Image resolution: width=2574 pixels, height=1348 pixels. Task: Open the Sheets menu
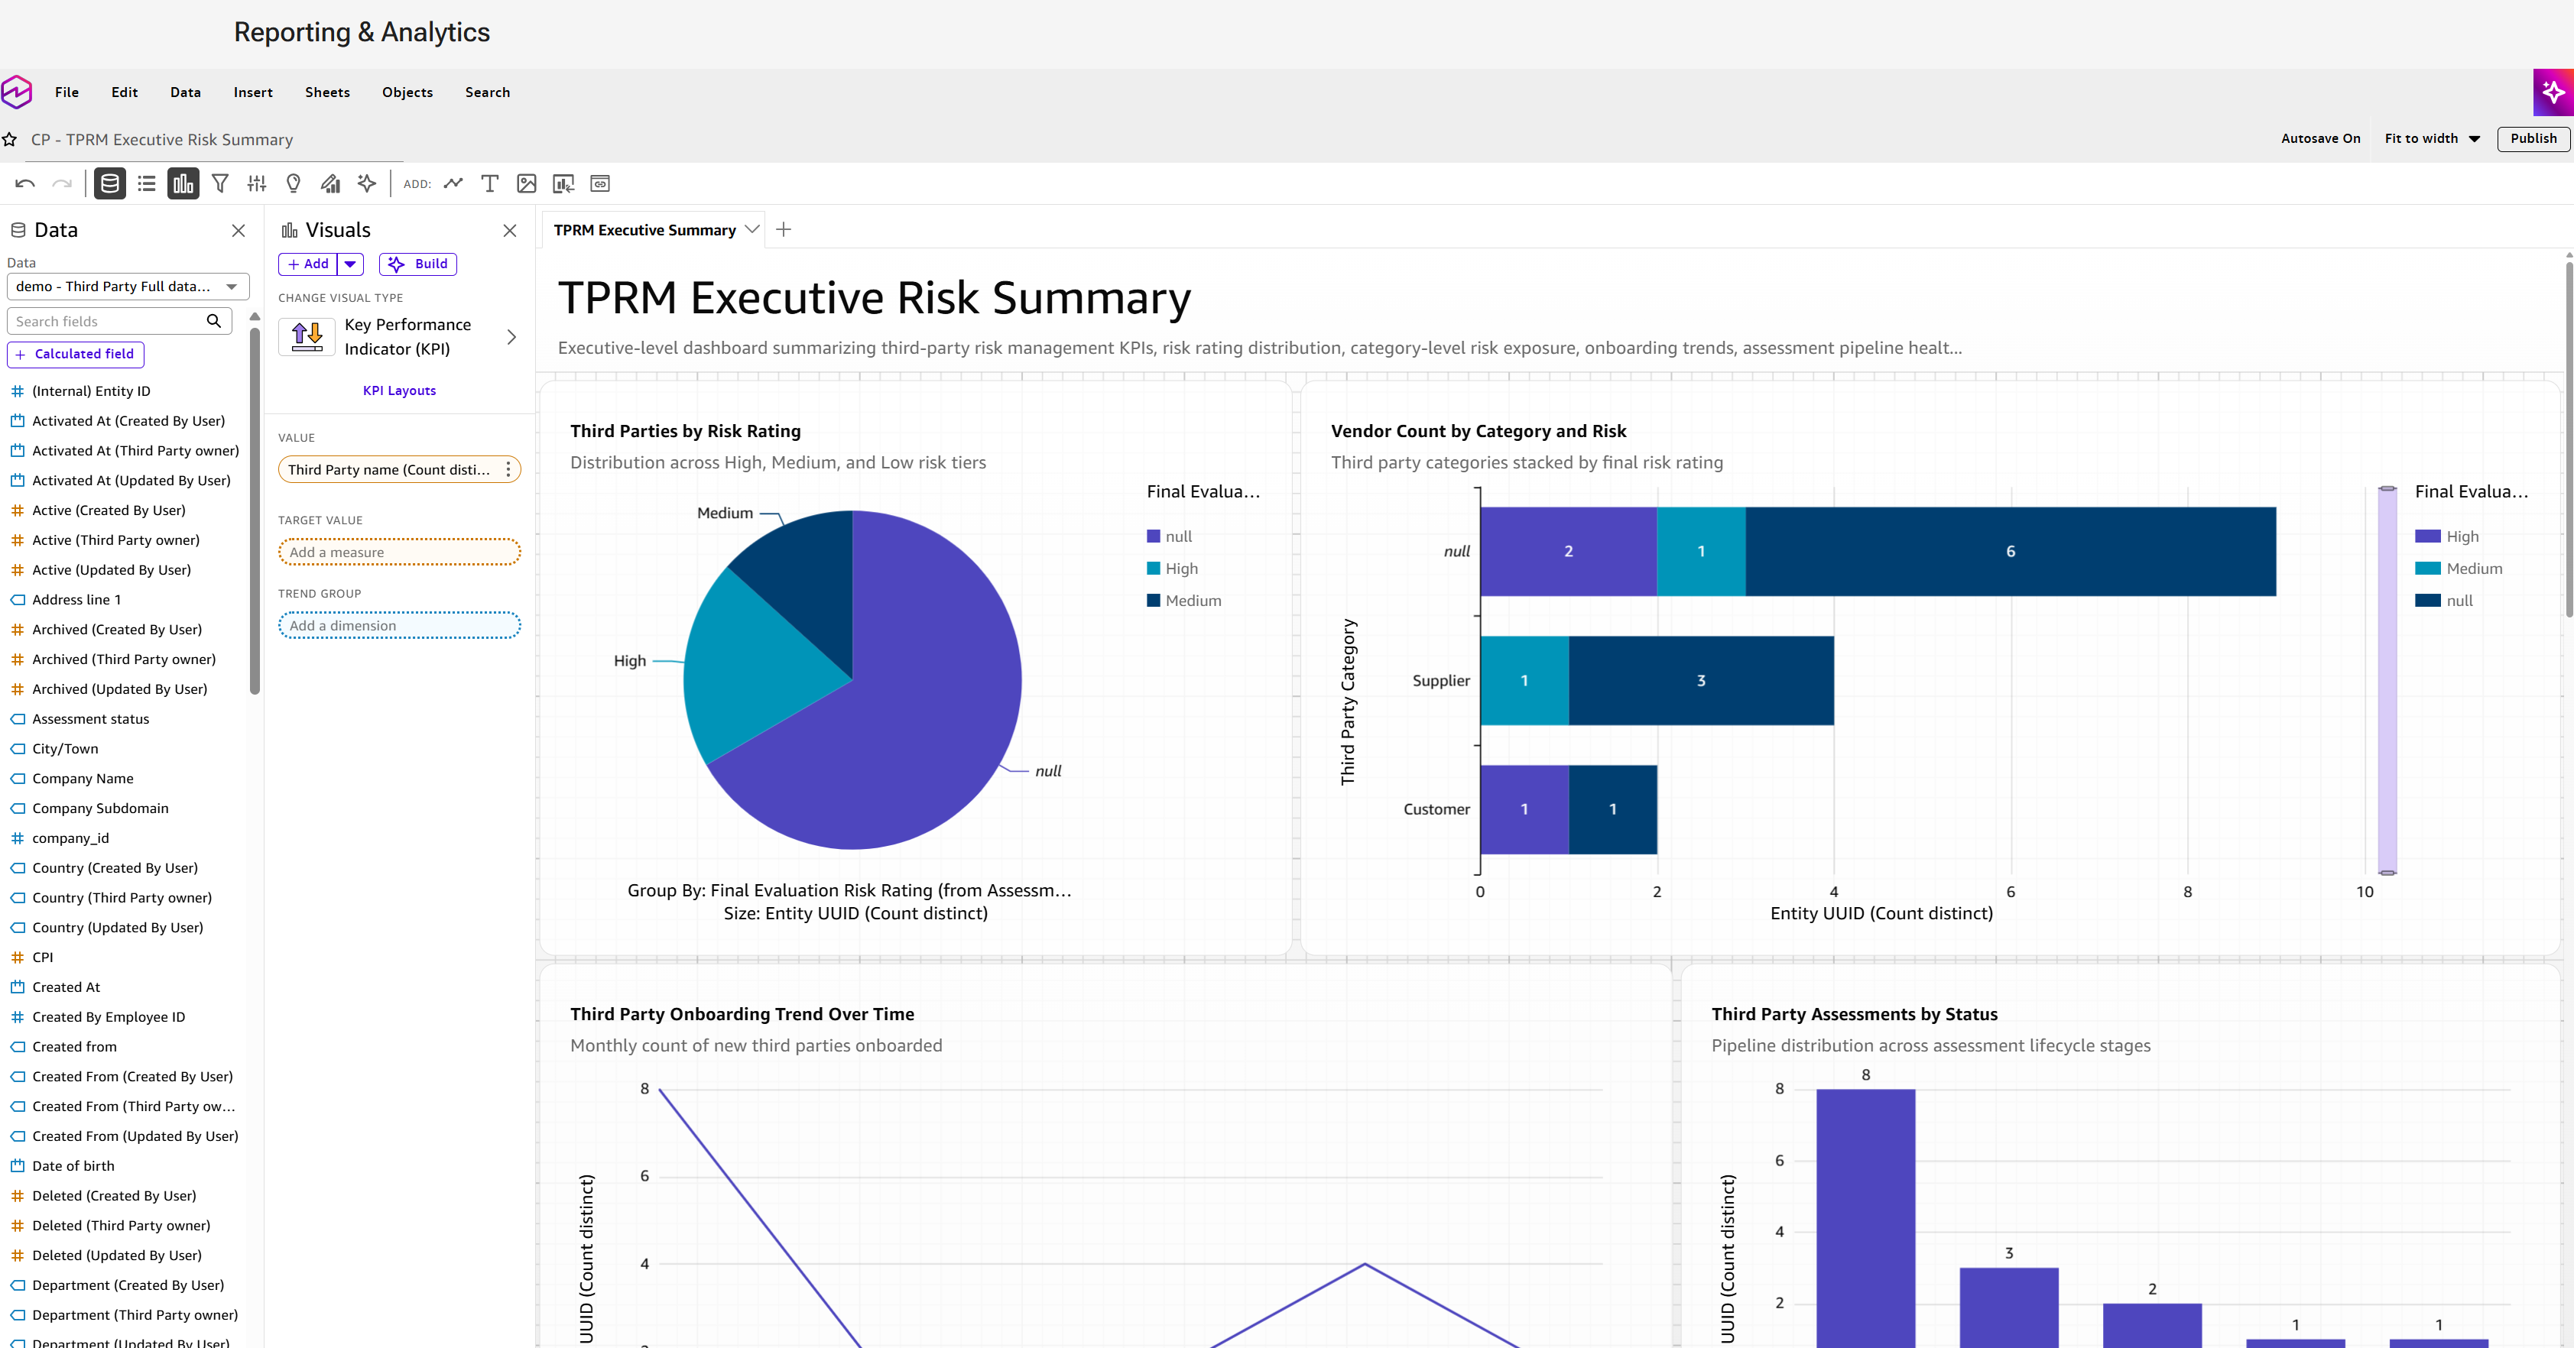(328, 92)
